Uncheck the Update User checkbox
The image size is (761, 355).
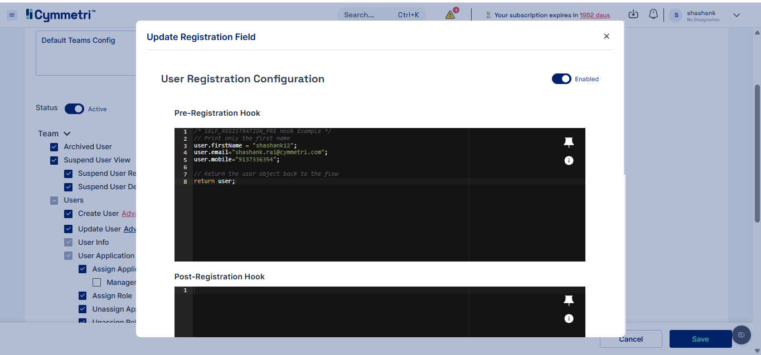coord(68,229)
